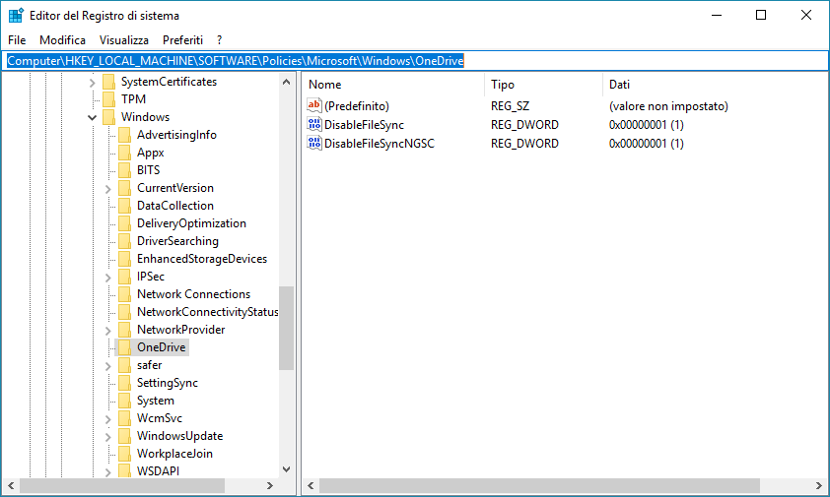Click the CurrentVersion folder icon

(x=125, y=188)
